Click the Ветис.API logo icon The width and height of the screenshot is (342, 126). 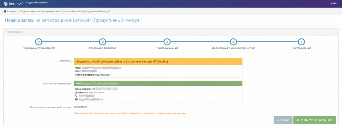point(6,3)
